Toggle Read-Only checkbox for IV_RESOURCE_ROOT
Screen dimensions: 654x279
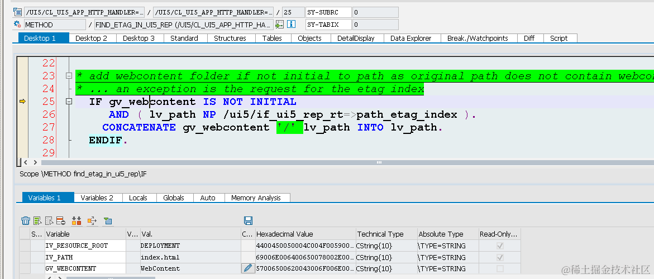click(500, 246)
